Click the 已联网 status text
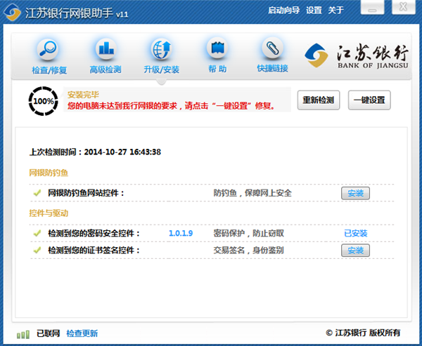Image resolution: width=422 pixels, height=346 pixels. click(x=48, y=333)
